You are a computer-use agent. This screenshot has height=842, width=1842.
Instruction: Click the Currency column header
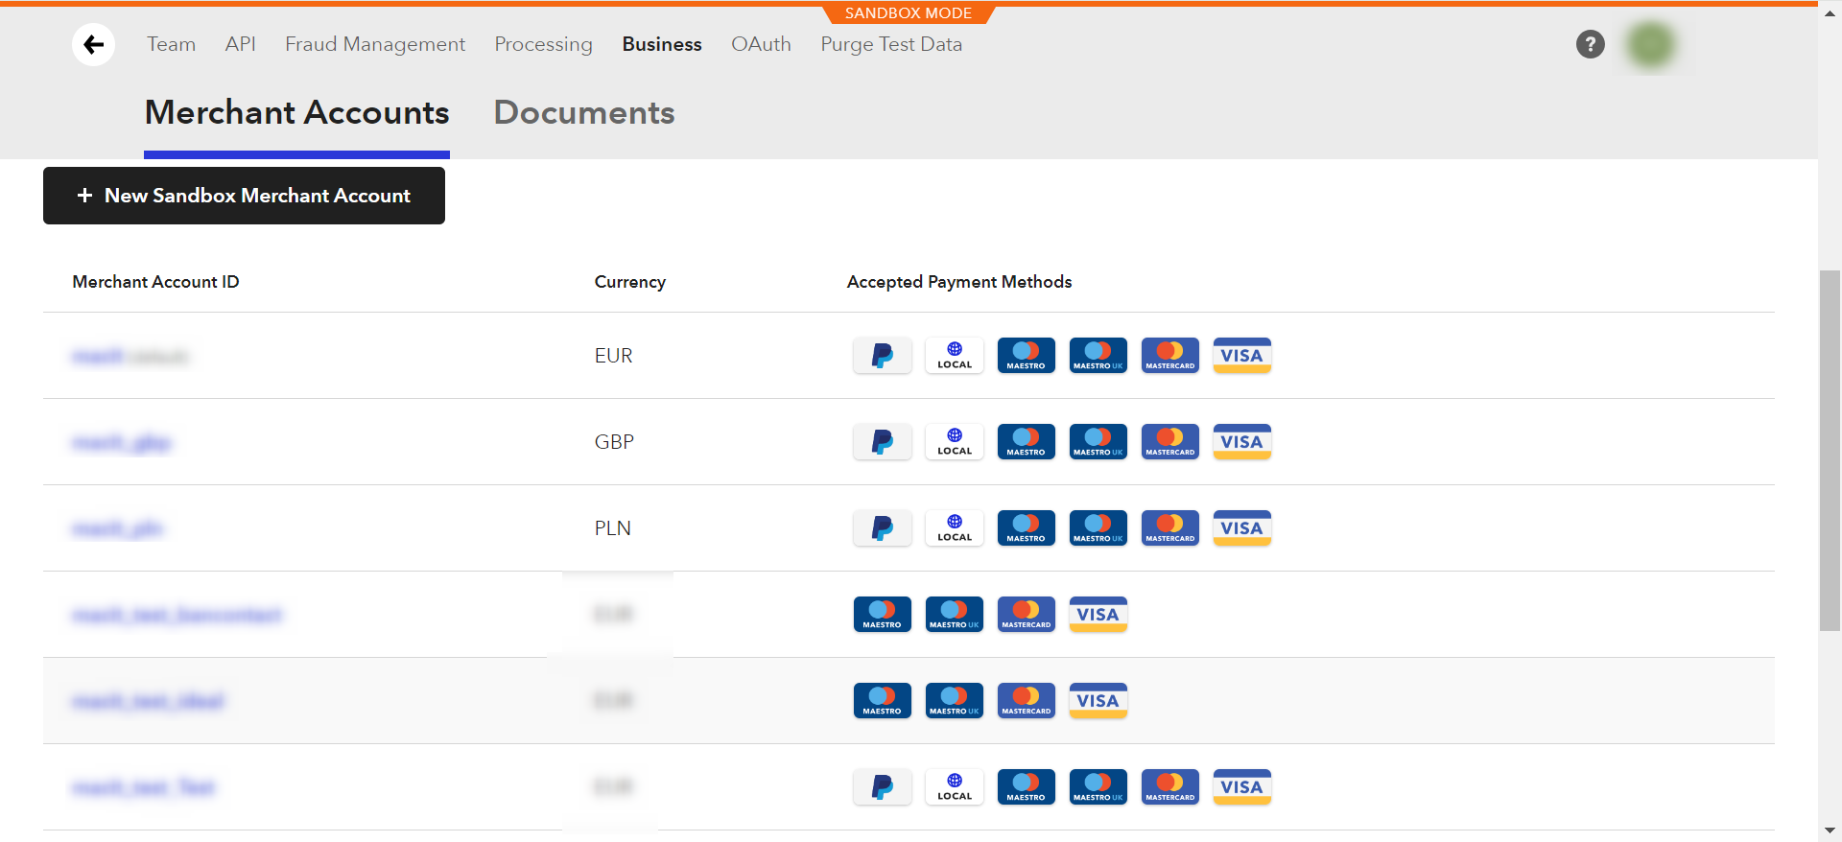[x=629, y=282]
